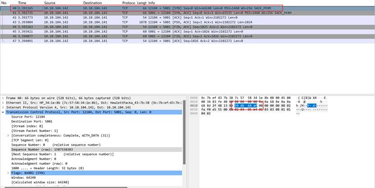Select the Header Length: 32 bytes field
375x188 pixels.
(x=48, y=168)
